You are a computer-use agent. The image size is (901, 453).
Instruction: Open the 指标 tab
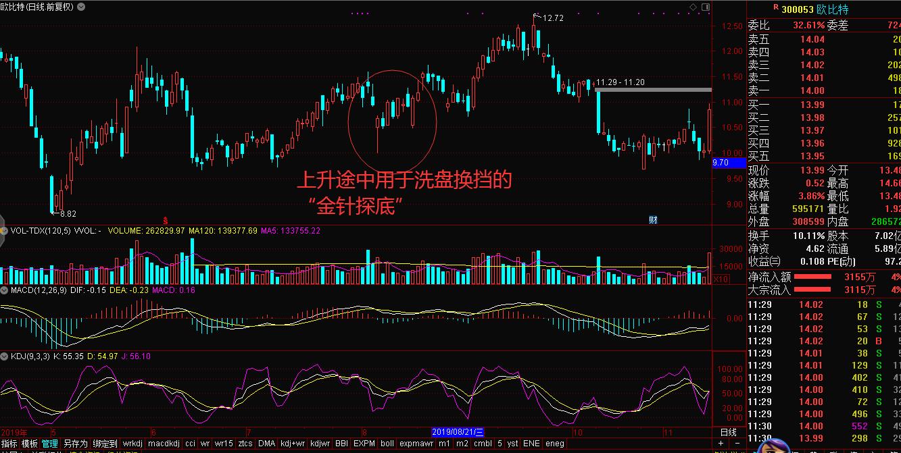point(9,444)
